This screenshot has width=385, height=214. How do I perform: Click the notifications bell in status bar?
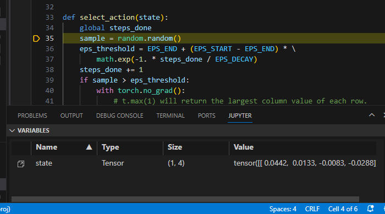coord(370,209)
